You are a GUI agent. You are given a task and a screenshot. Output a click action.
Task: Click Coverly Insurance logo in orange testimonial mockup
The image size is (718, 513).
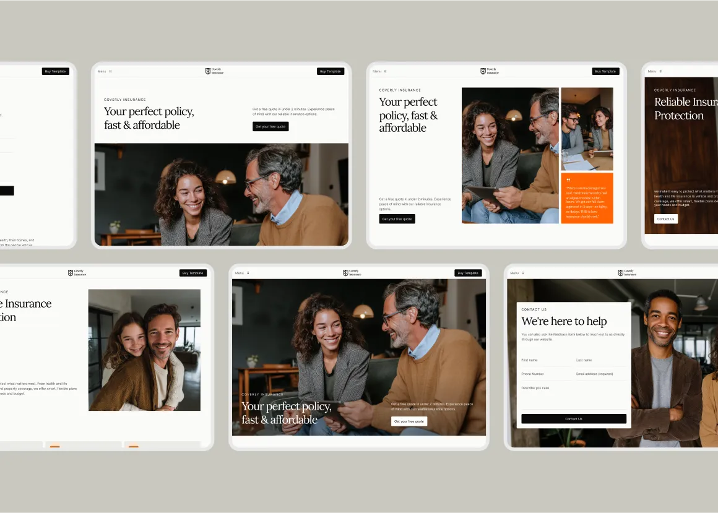490,71
